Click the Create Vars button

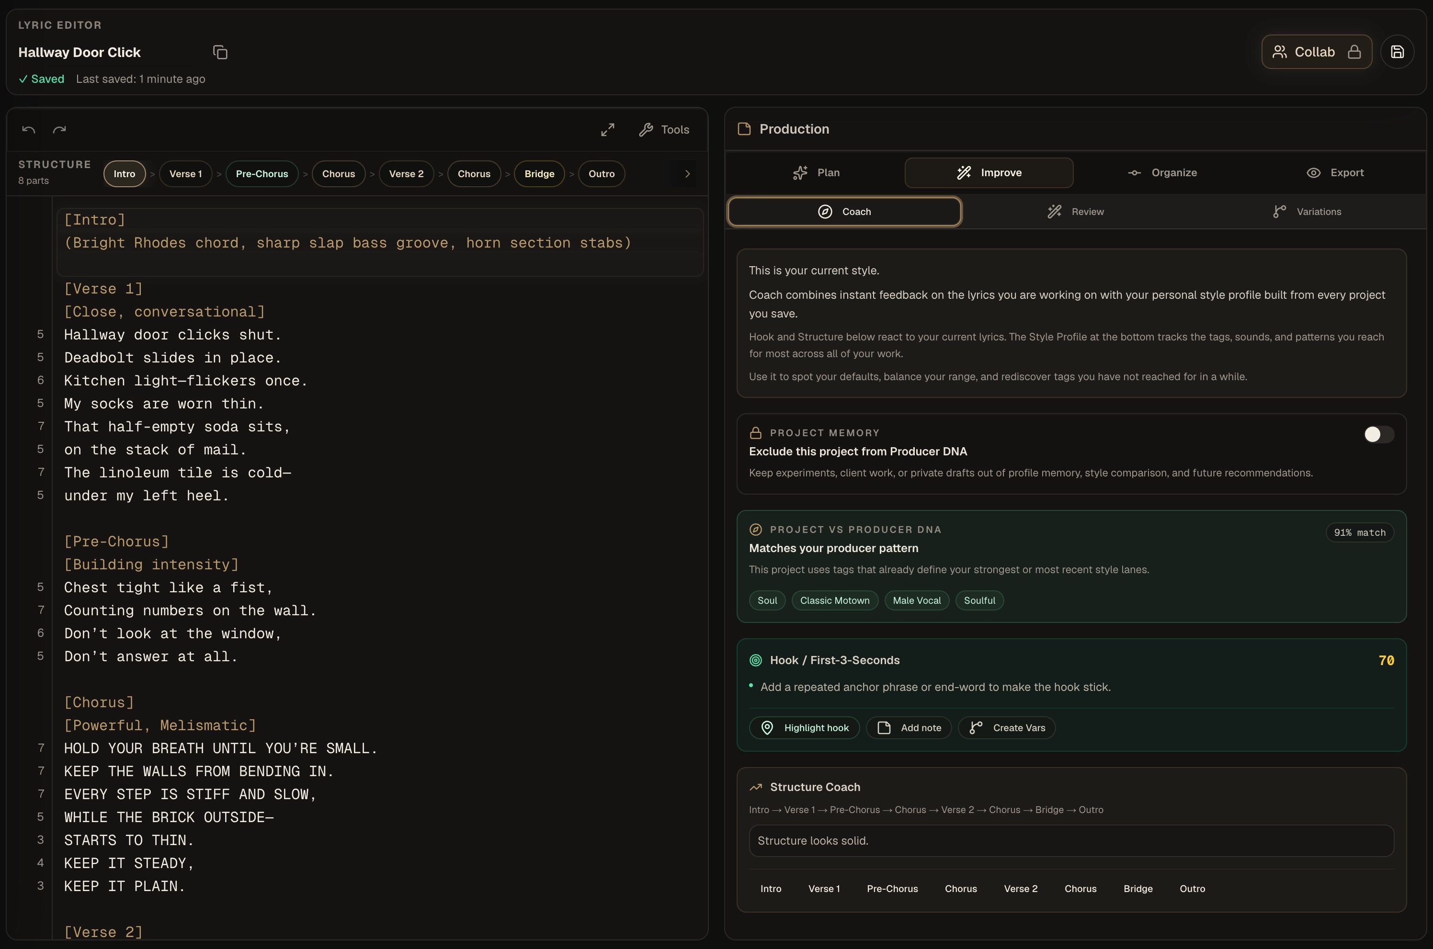(x=1007, y=728)
